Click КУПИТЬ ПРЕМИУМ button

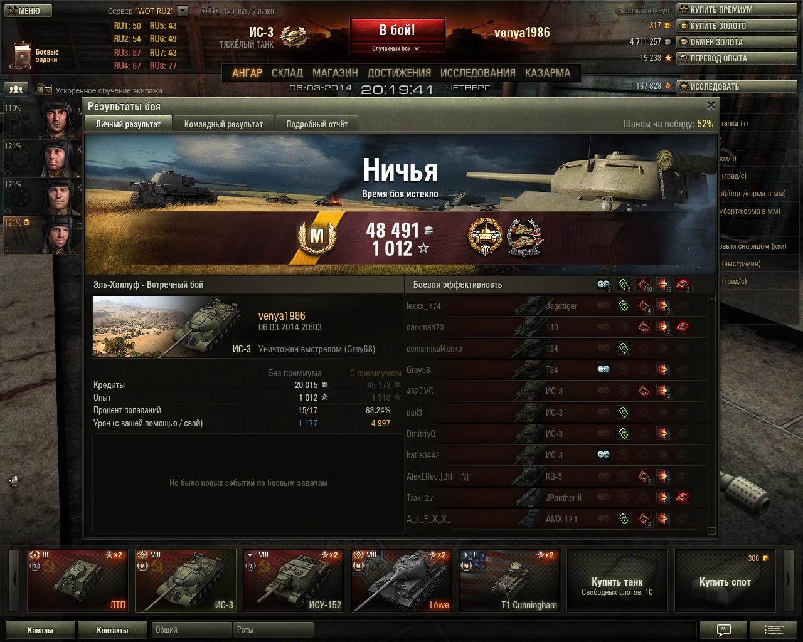737,9
